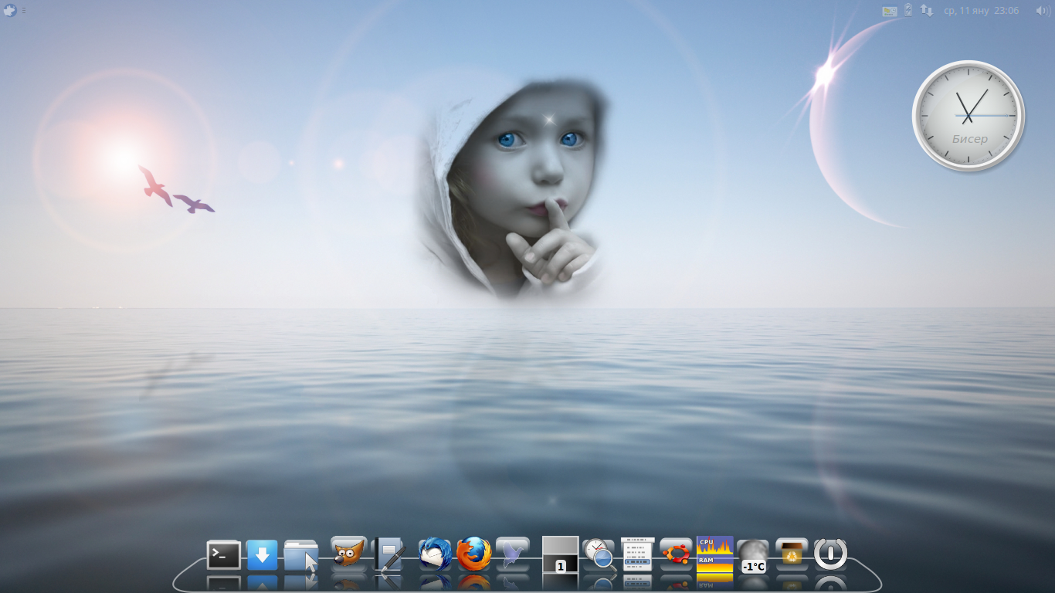Click the battery indicator in top panel

(x=908, y=10)
